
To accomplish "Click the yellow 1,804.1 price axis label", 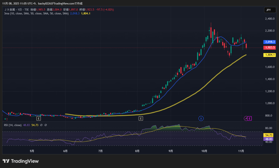I will click(x=270, y=55).
